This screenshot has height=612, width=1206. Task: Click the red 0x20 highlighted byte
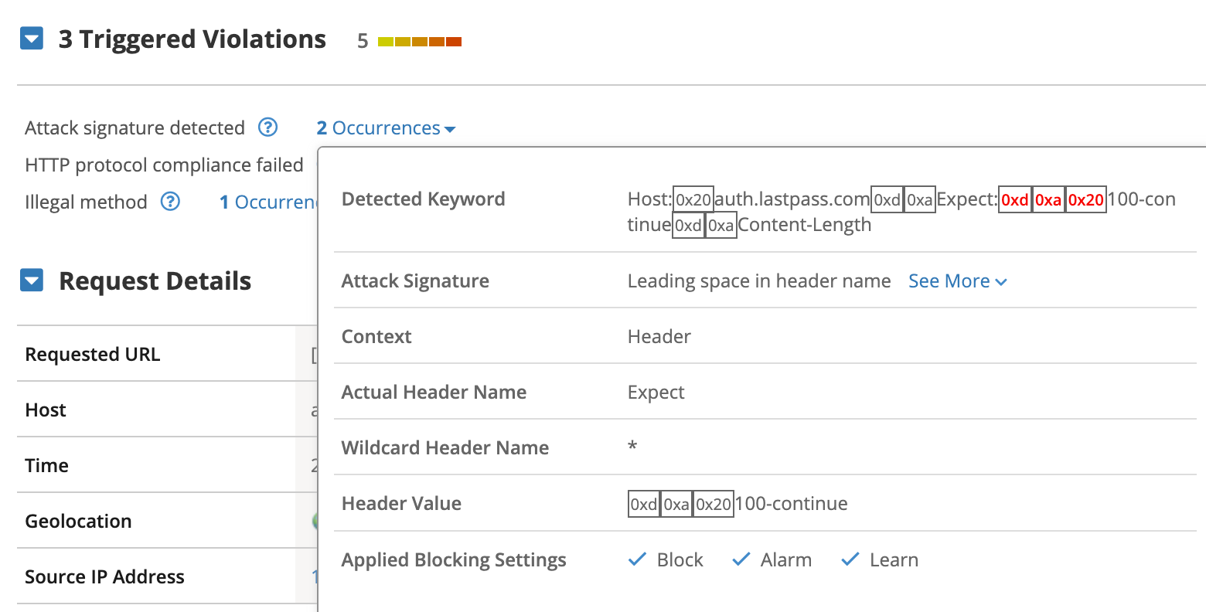point(1085,200)
